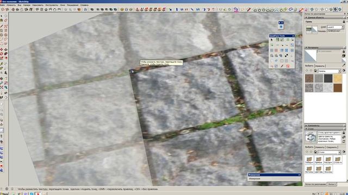Image resolution: width=348 pixels, height=195 pixels.
Task: Select the Scale tool
Action: point(2,58)
